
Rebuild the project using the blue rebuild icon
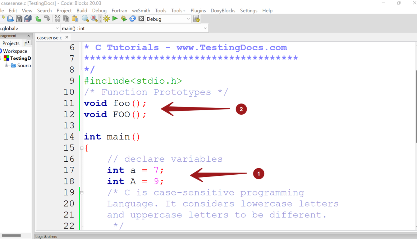pos(132,18)
